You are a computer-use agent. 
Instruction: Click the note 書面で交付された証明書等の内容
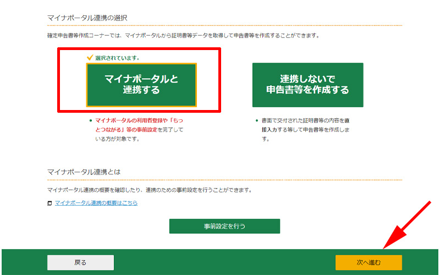coord(306,130)
